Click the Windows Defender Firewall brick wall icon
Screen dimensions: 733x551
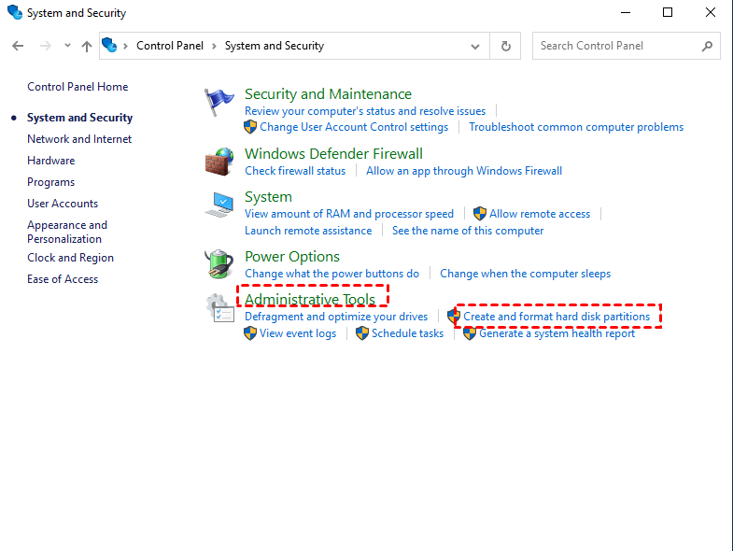tap(219, 162)
